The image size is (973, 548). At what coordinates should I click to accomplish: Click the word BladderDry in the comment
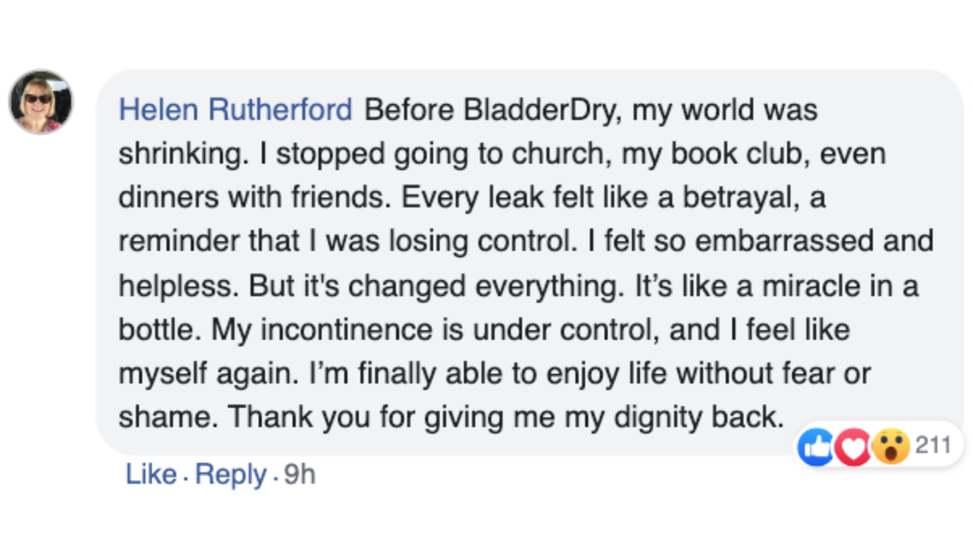click(x=542, y=110)
